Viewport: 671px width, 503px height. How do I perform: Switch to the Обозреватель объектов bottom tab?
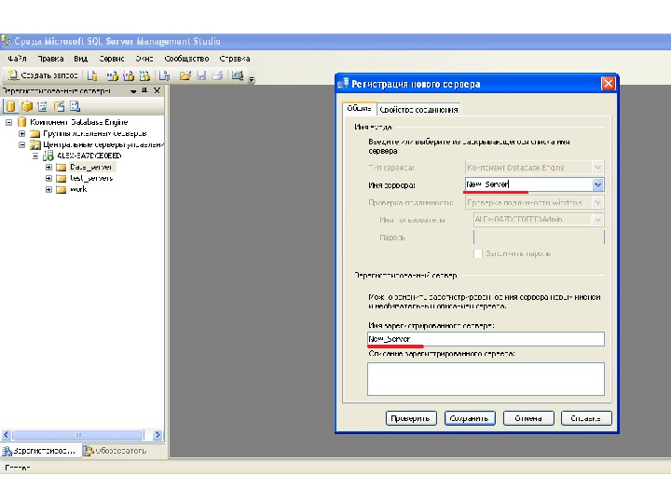pos(116,451)
